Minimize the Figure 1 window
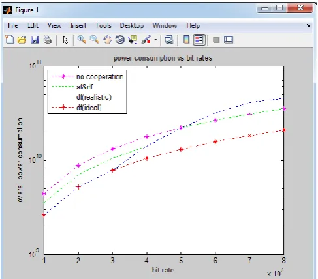318x279 pixels. tap(264, 8)
